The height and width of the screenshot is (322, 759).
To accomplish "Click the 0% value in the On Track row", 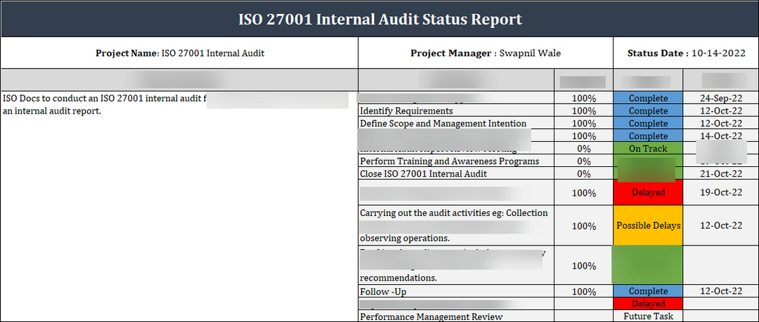I will coord(583,149).
